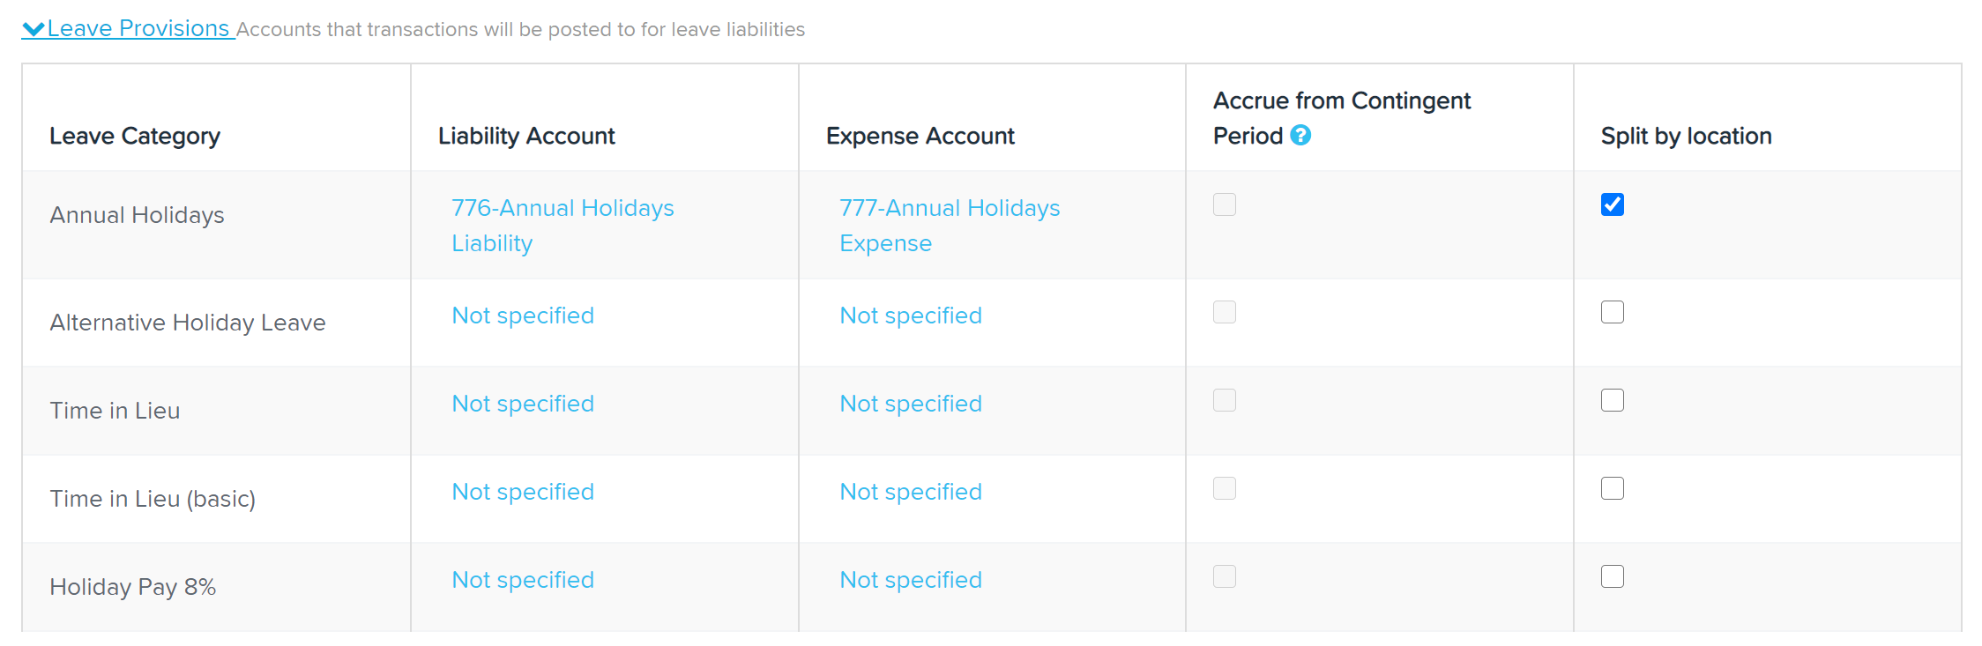
Task: Choose expense account for Time in Lieu
Action: [911, 404]
